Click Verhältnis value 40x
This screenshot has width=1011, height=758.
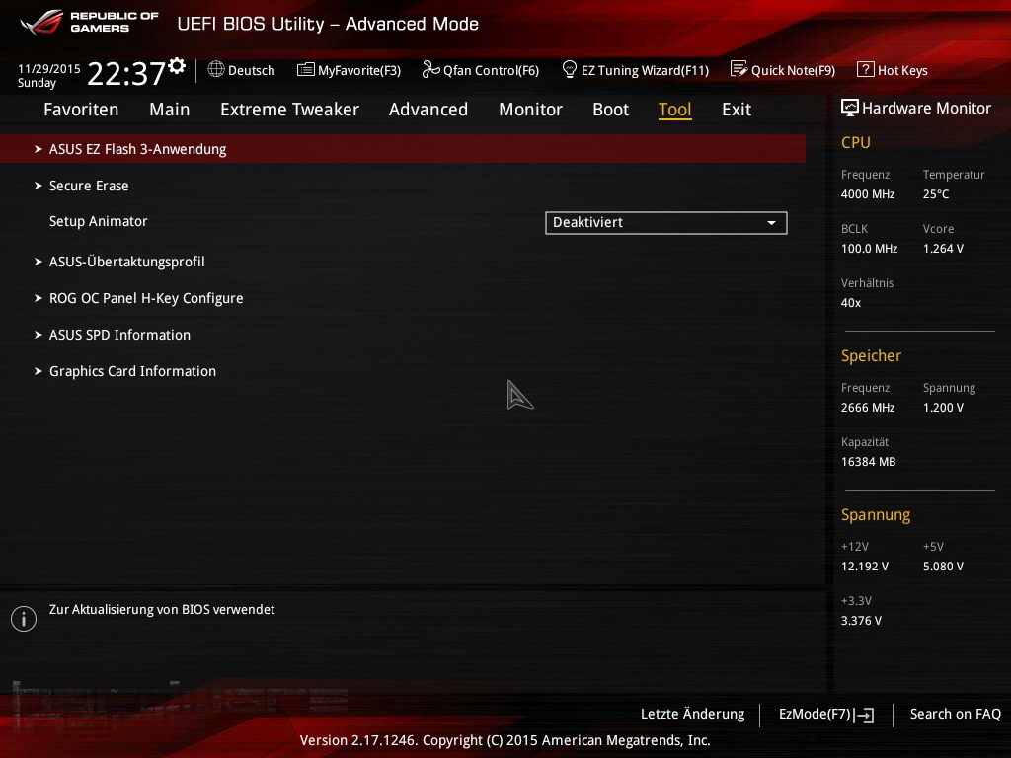click(x=851, y=303)
